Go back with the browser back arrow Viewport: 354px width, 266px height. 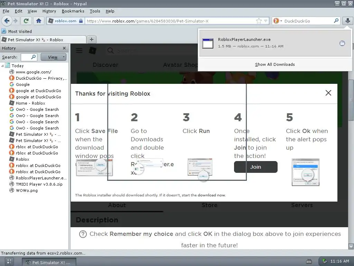click(7, 21)
